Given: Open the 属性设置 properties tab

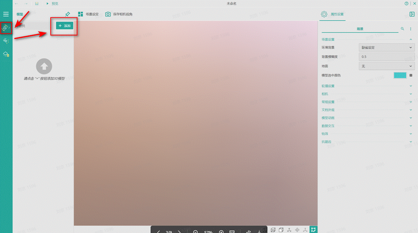Looking at the screenshot, I should (332, 14).
